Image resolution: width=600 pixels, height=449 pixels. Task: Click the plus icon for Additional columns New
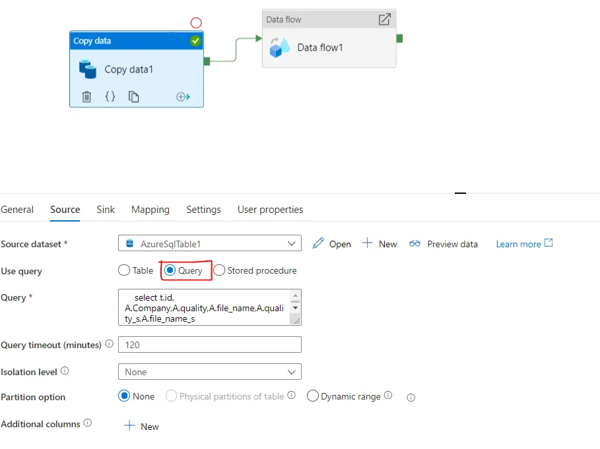pos(129,425)
